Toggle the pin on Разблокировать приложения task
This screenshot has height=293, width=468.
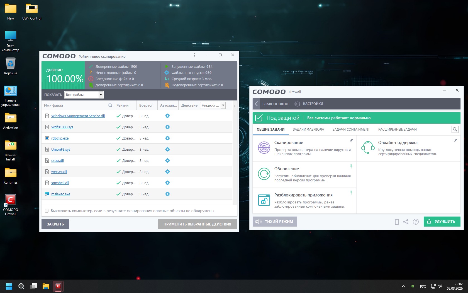click(x=351, y=193)
